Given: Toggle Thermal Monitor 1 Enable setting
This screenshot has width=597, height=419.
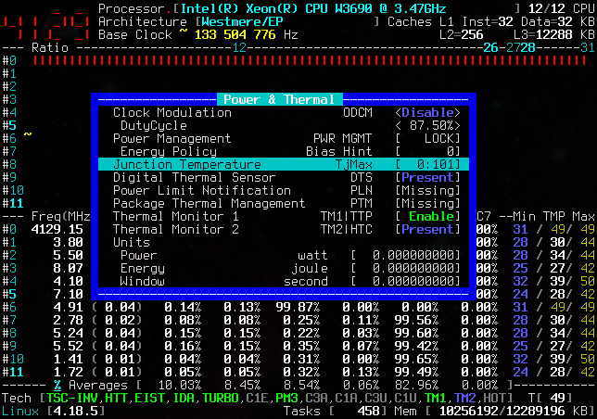Looking at the screenshot, I should point(427,216).
